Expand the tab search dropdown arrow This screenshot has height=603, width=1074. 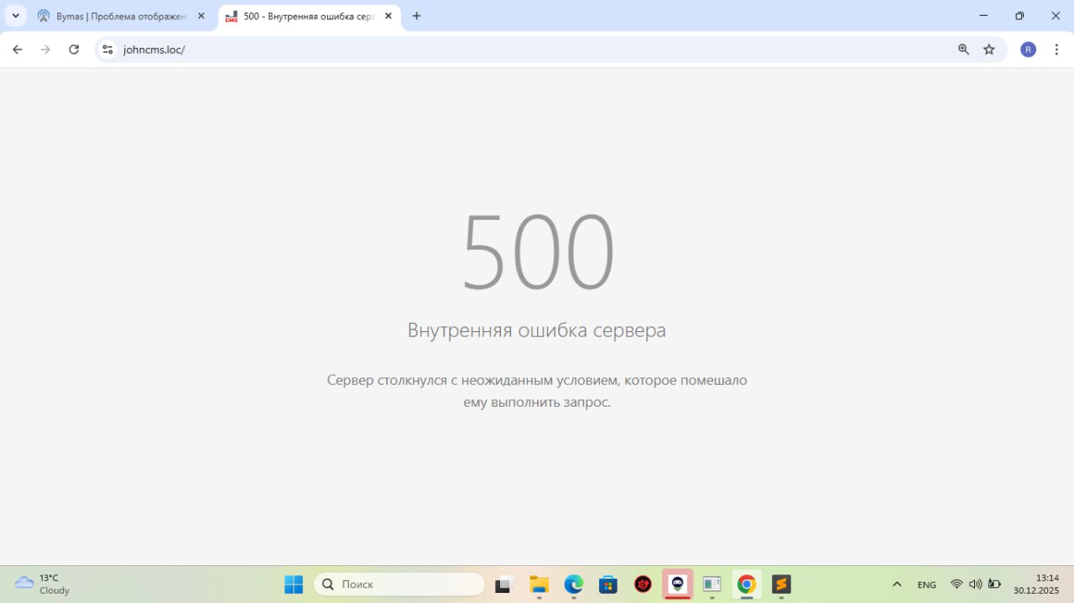click(x=15, y=16)
